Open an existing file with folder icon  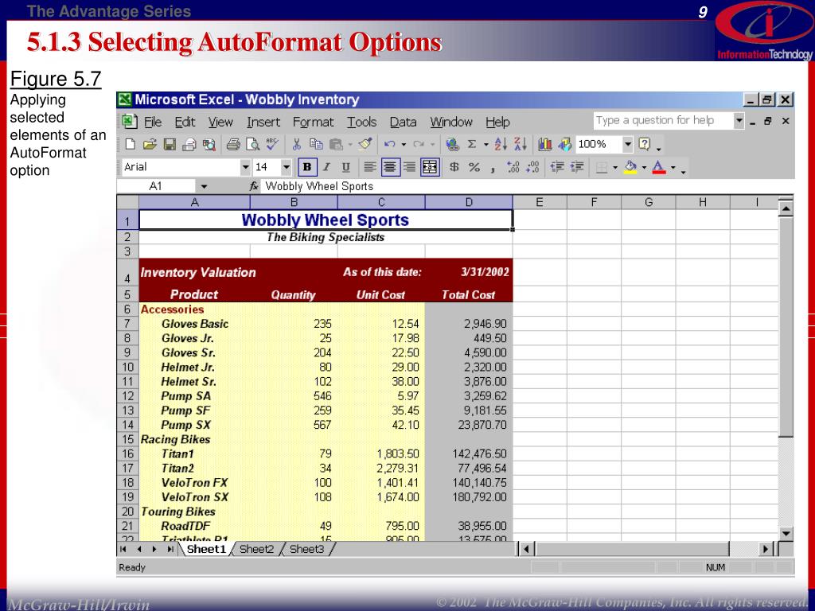point(150,145)
